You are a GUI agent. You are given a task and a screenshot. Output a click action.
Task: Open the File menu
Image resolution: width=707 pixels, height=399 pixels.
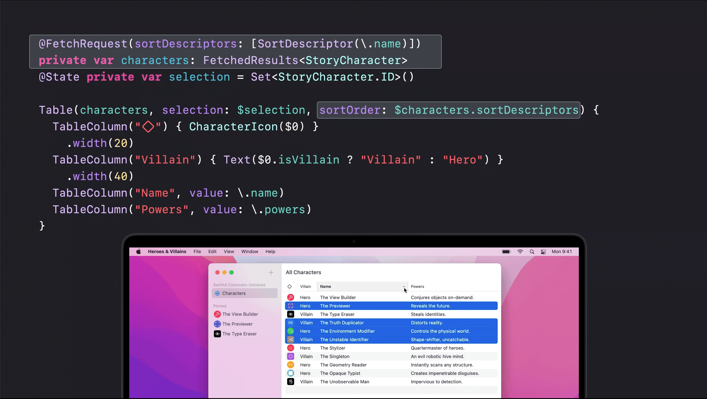tap(197, 251)
